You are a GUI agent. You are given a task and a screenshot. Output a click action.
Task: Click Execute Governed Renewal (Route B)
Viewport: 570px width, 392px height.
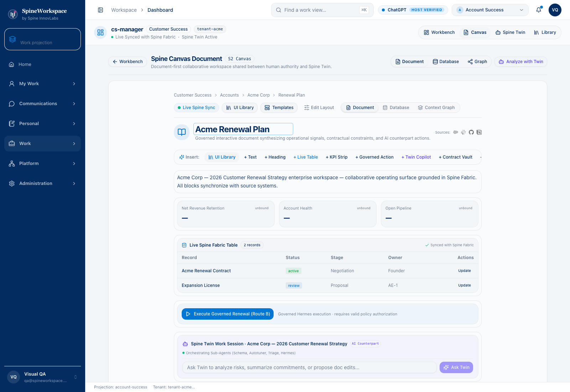(228, 314)
